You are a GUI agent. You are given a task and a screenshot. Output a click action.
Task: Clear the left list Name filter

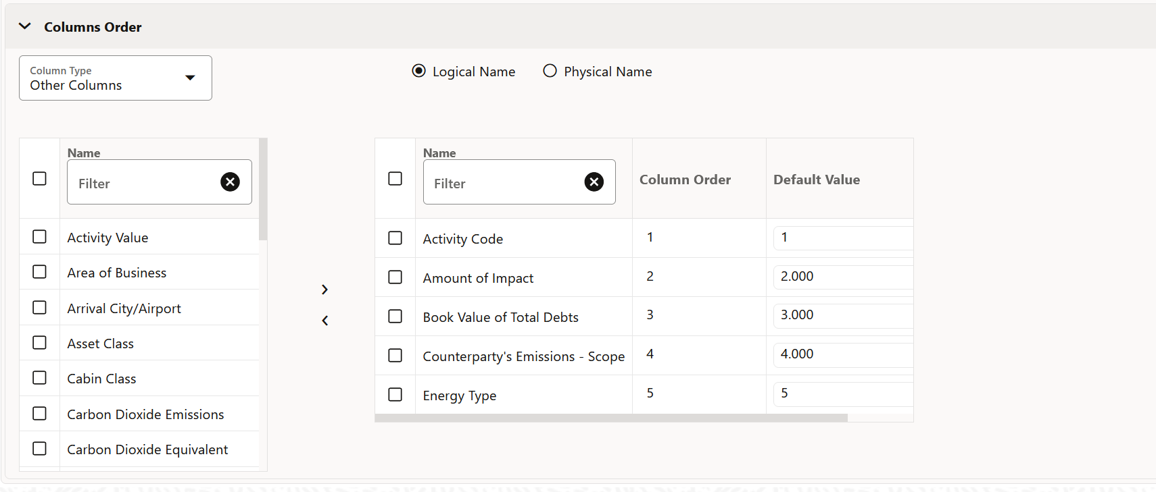click(230, 182)
